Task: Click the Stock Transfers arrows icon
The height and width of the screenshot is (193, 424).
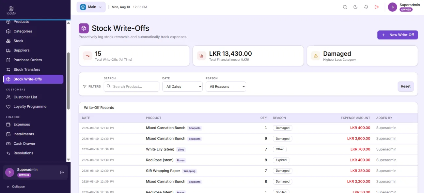Action: click(8, 69)
